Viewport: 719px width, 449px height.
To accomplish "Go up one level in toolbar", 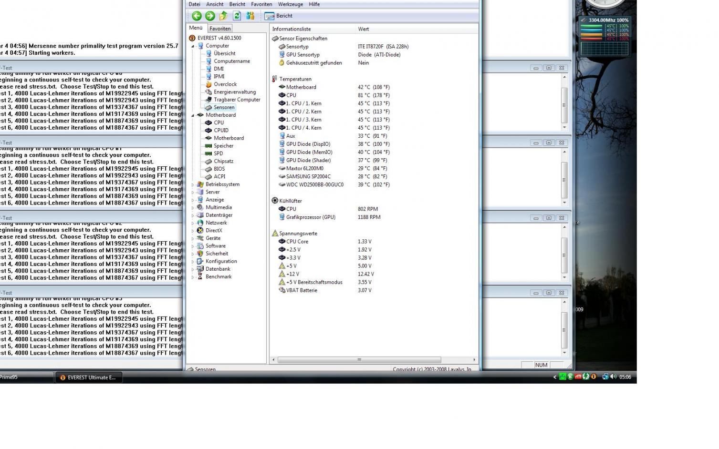I will click(x=223, y=16).
